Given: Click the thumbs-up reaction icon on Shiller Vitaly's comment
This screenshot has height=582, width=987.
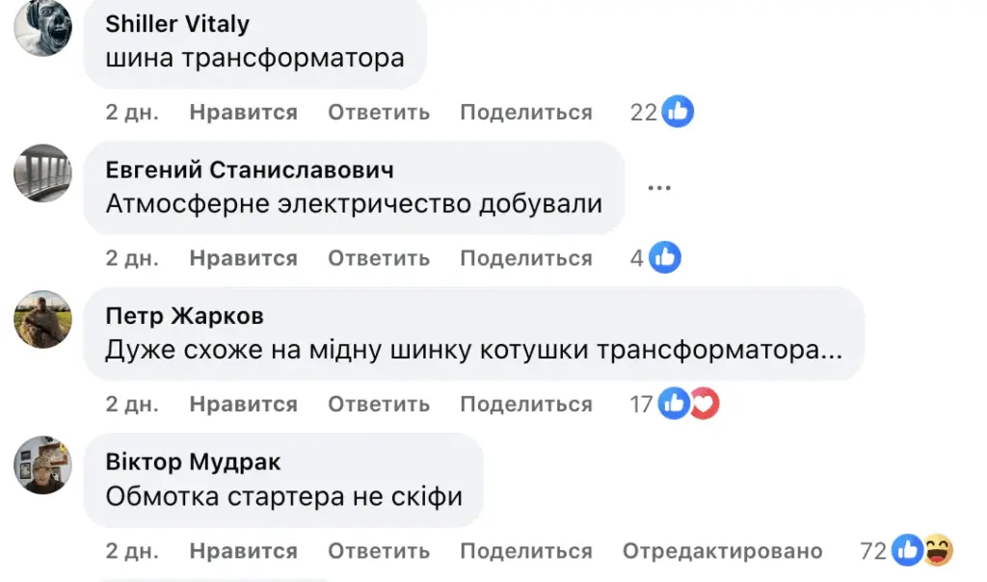Looking at the screenshot, I should coord(678,111).
